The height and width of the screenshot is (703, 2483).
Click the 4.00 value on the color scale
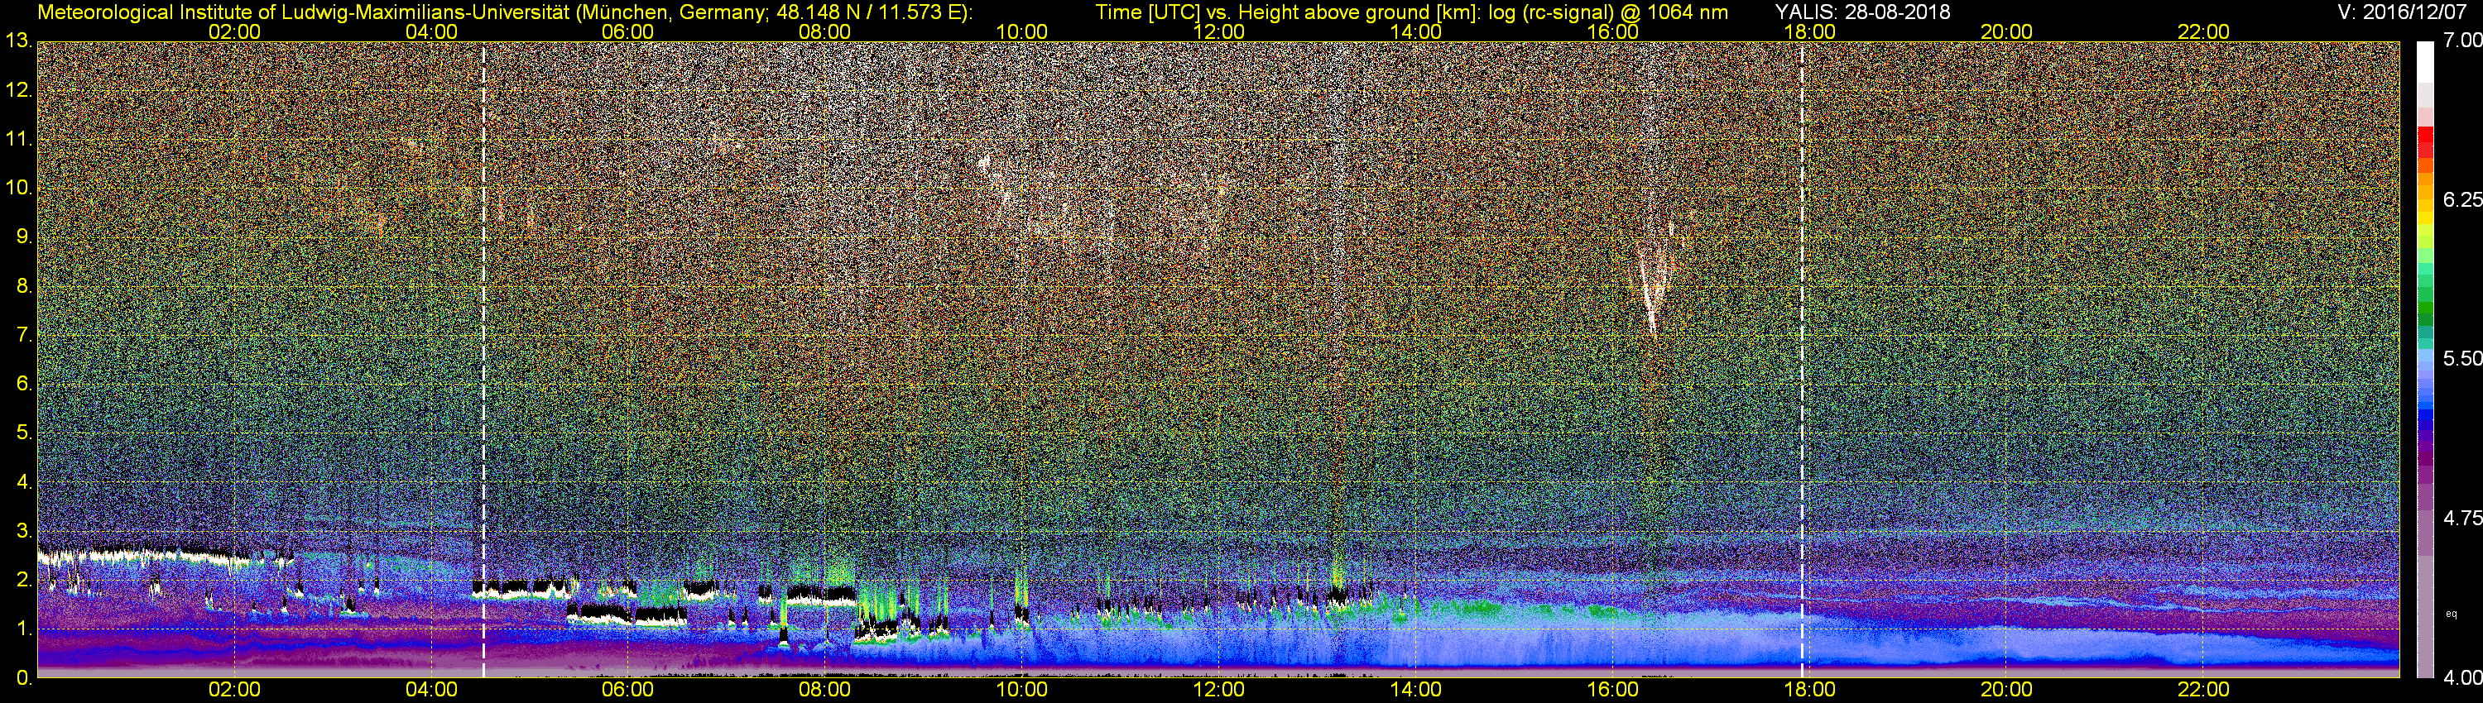[x=2463, y=677]
